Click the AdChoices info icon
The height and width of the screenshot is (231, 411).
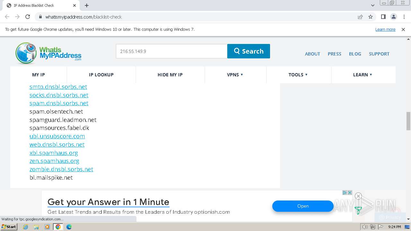345,193
